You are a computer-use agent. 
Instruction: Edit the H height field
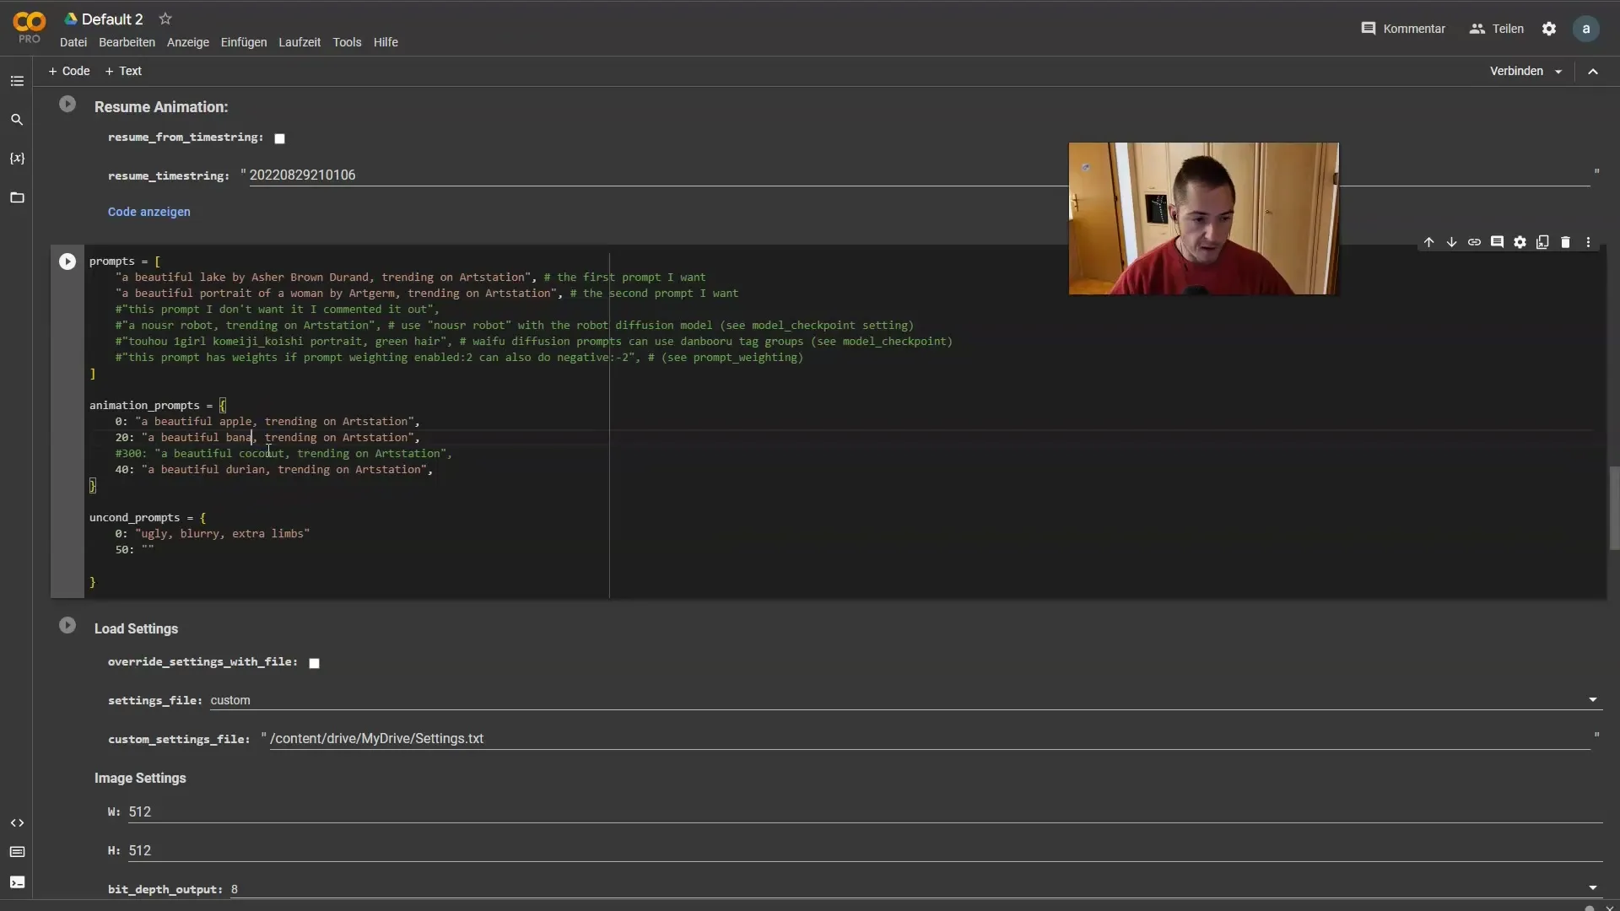[x=865, y=851]
